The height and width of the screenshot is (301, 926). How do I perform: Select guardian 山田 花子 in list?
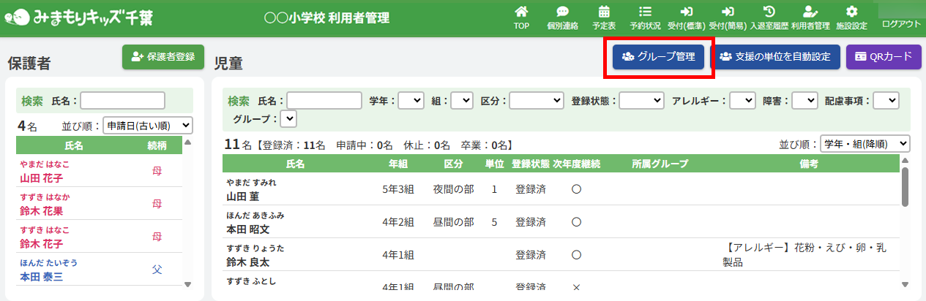coord(41,178)
